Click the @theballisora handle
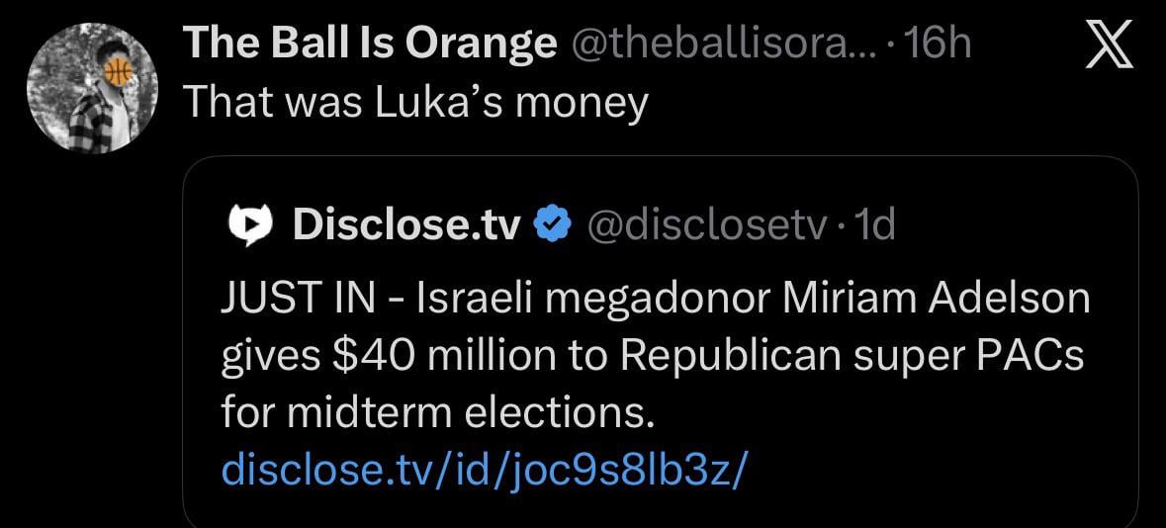This screenshot has width=1166, height=528. pos(719,44)
